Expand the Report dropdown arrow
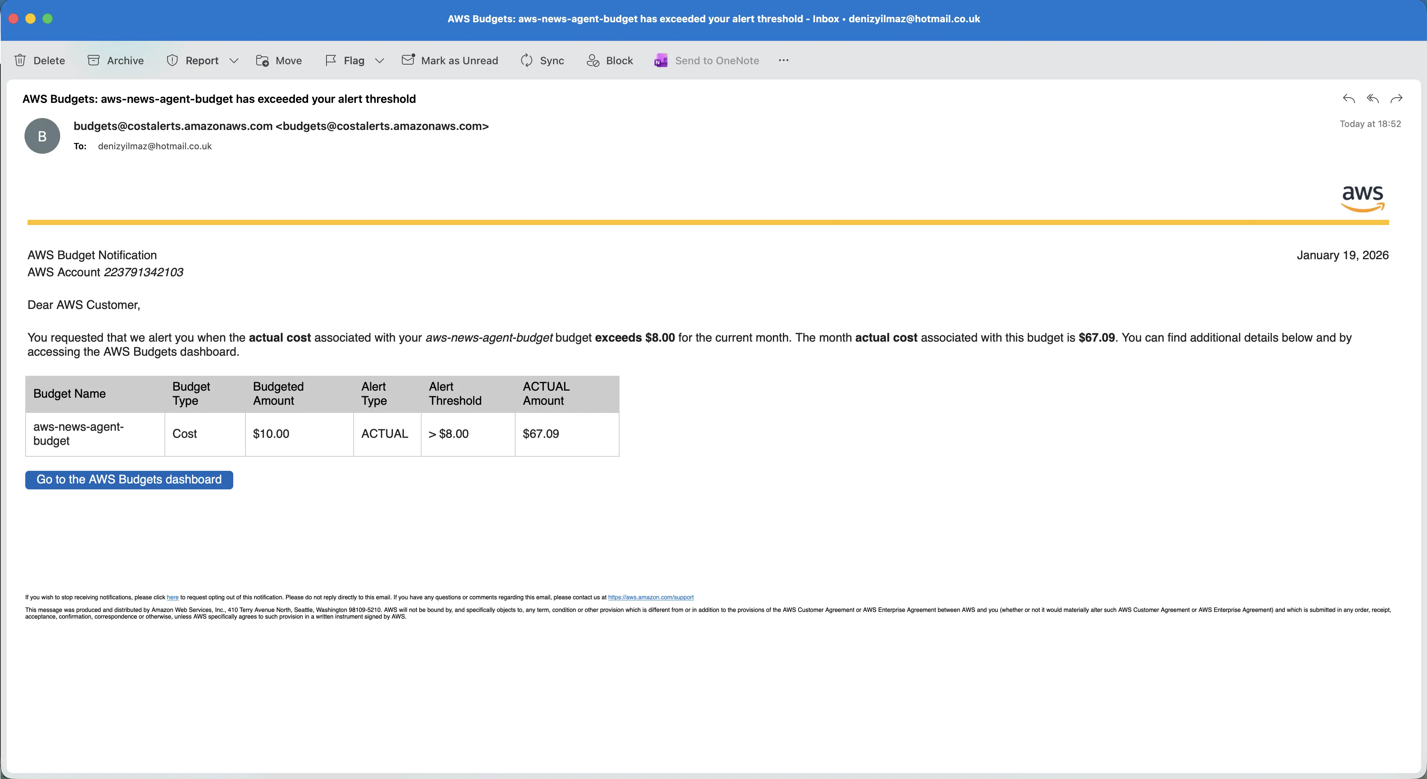Viewport: 1427px width, 779px height. coord(234,61)
